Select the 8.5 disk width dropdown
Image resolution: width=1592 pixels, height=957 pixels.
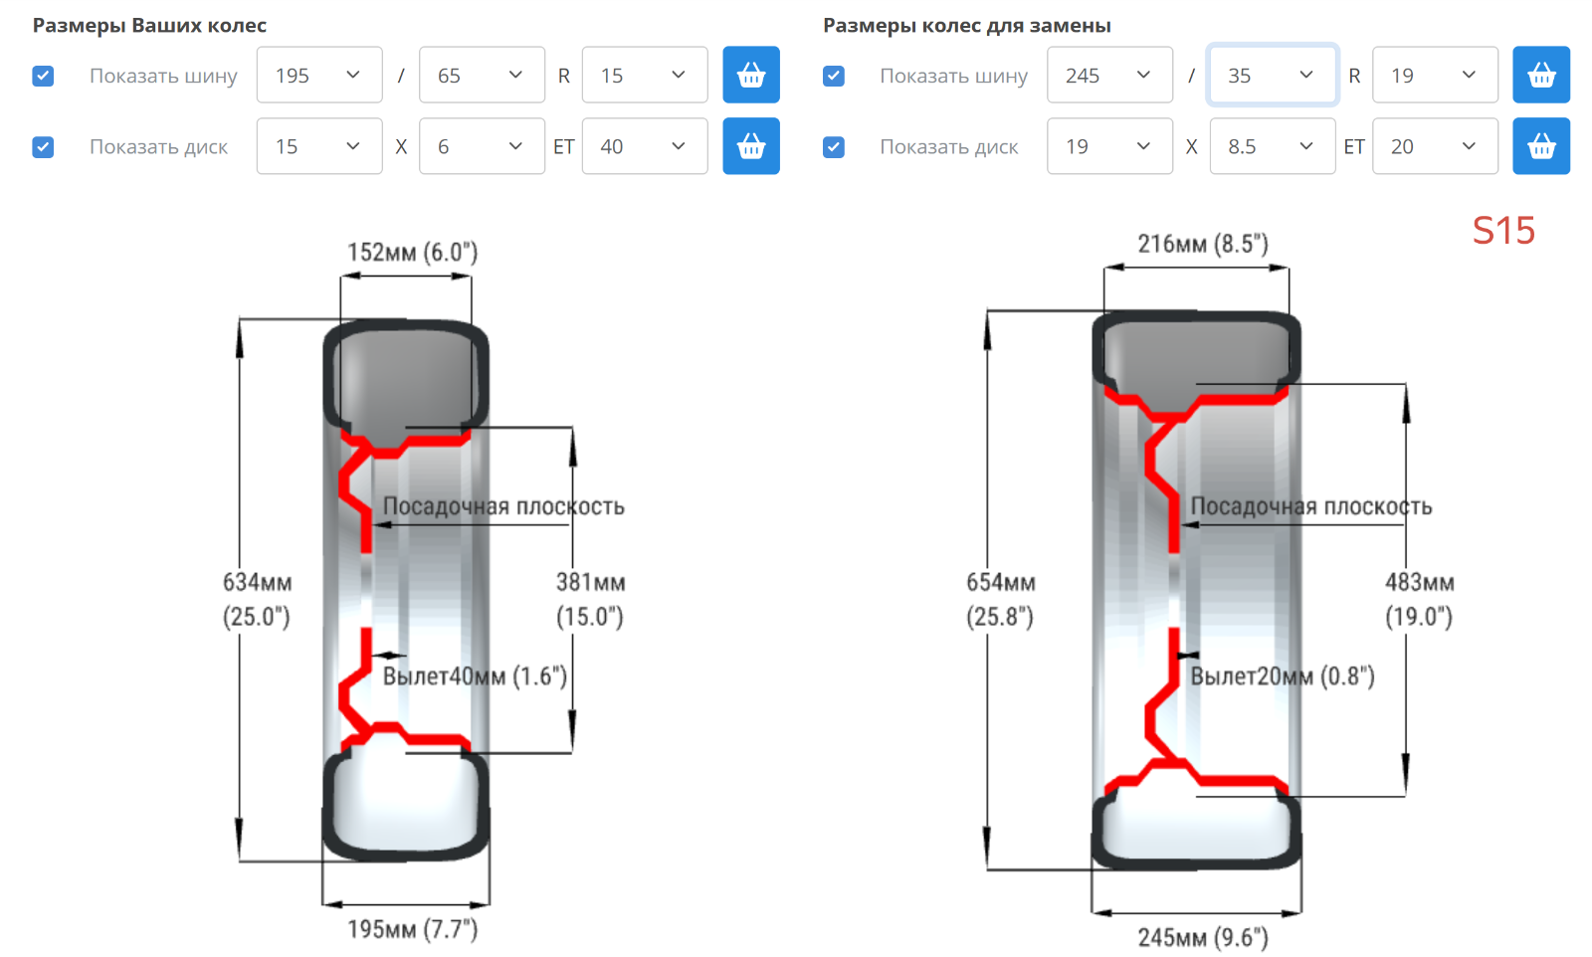[x=1272, y=146]
